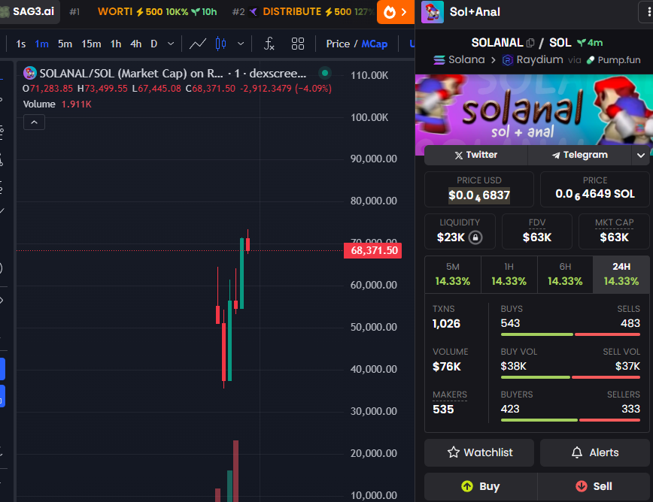
Task: Click the 4m token age sprout icon
Action: [x=582, y=42]
